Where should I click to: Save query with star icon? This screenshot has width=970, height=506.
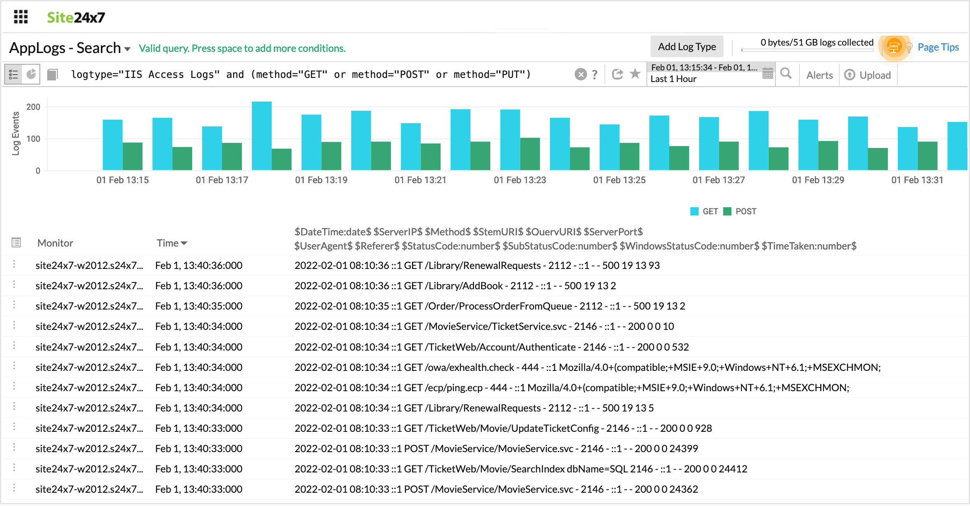tap(635, 74)
